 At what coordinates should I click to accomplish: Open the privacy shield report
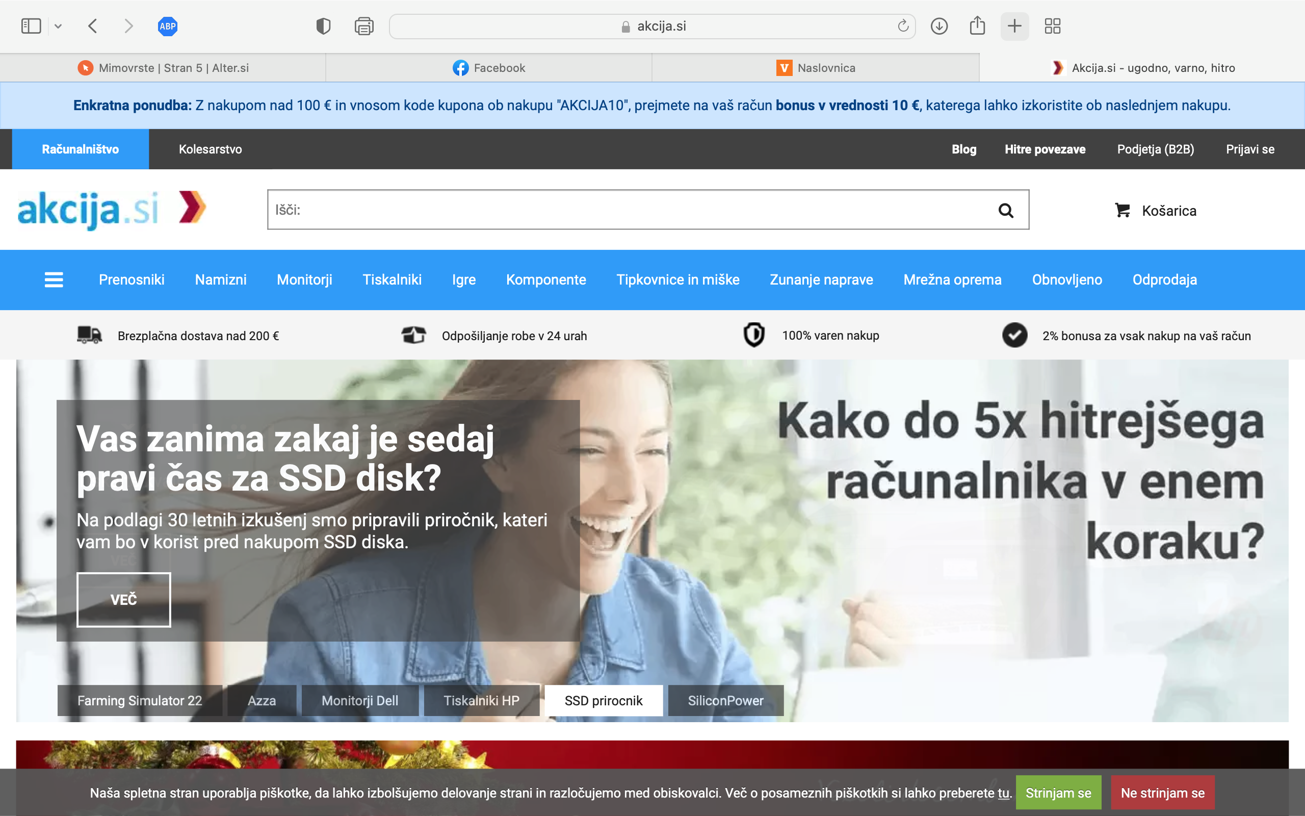point(323,26)
